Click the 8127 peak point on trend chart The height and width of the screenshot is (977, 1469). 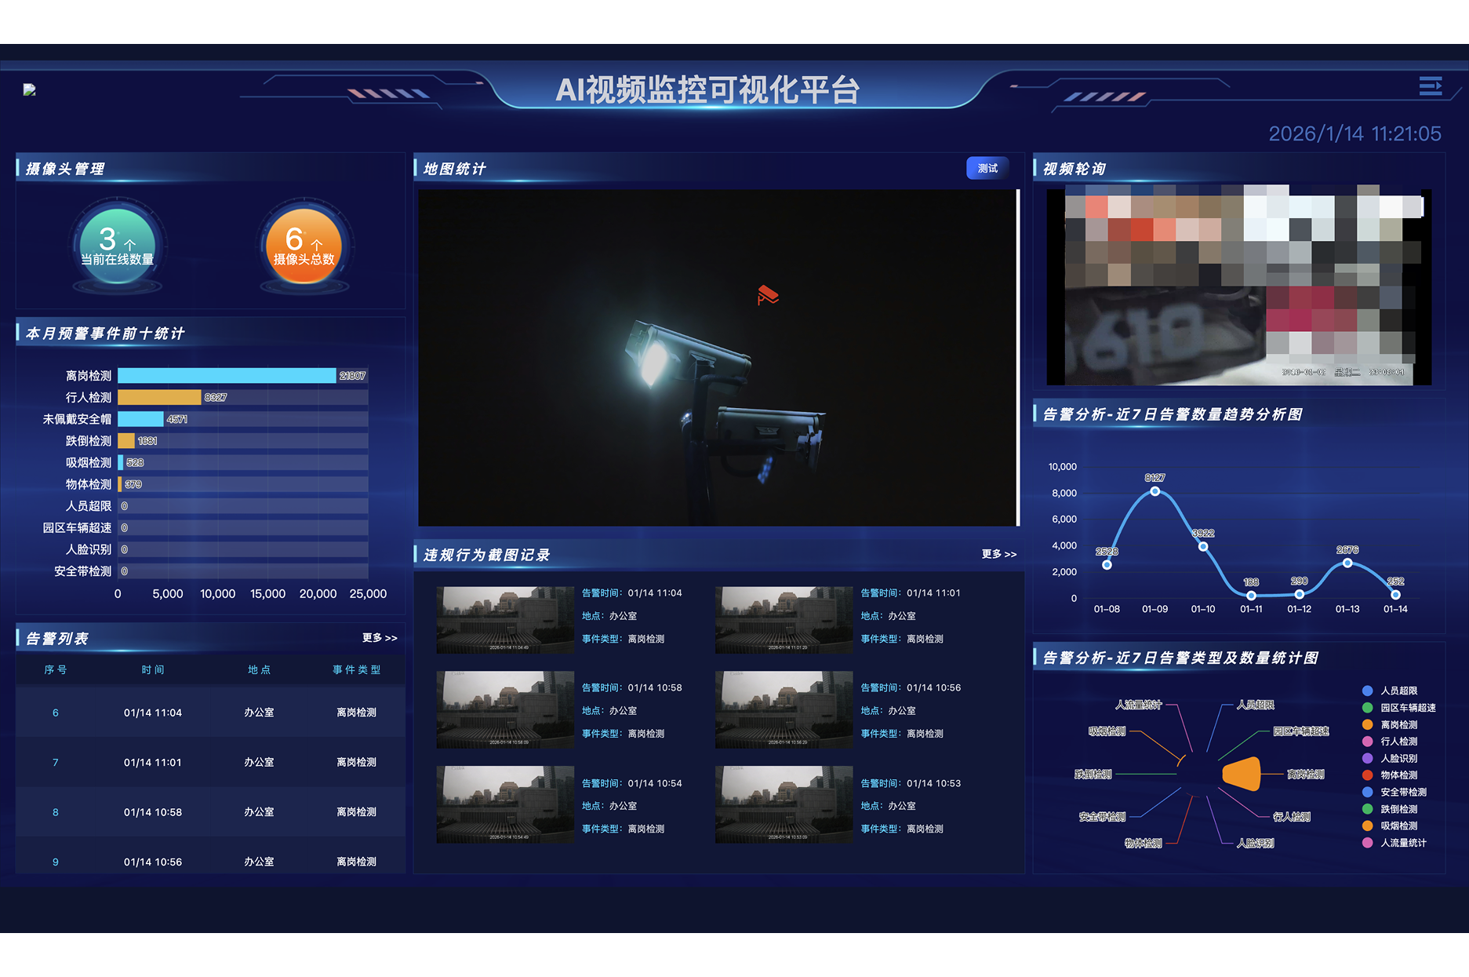tap(1154, 491)
